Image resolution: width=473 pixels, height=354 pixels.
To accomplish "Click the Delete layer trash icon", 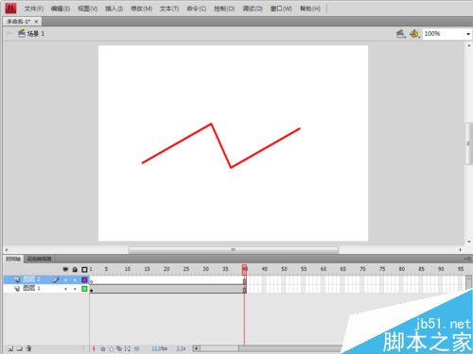I will [x=28, y=348].
